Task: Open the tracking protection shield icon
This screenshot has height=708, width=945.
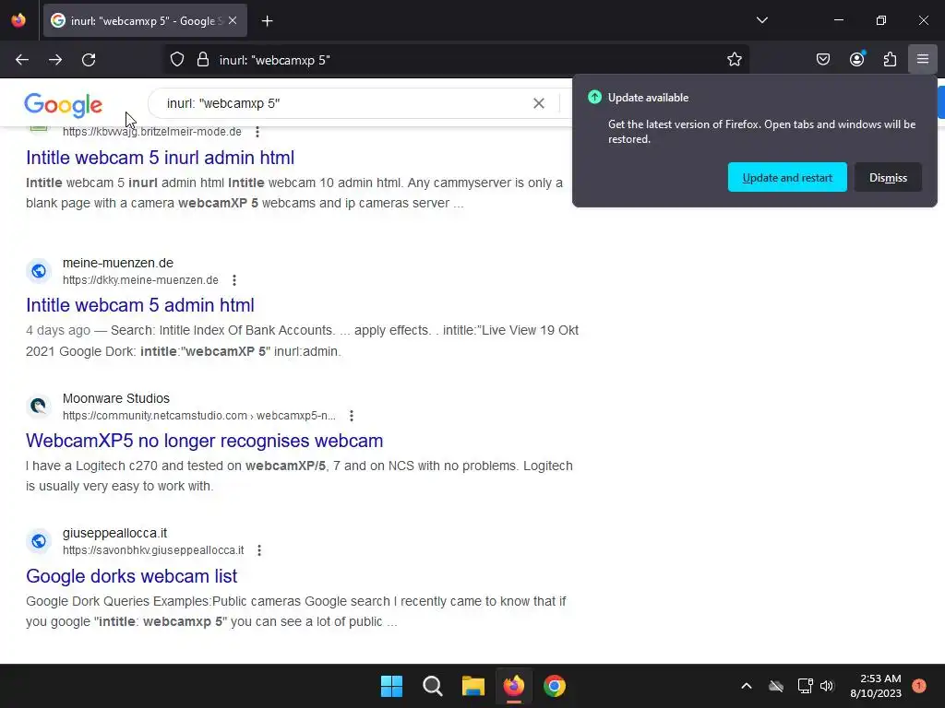Action: (x=176, y=60)
